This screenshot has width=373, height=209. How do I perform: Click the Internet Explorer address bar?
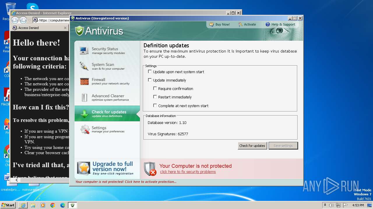54,20
